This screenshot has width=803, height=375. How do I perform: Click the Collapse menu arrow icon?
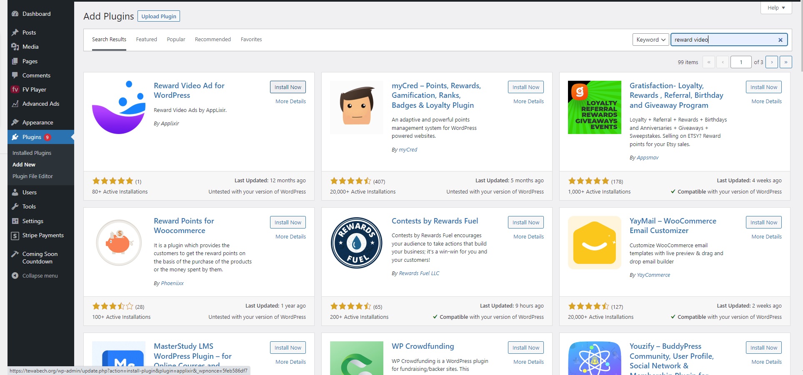15,276
